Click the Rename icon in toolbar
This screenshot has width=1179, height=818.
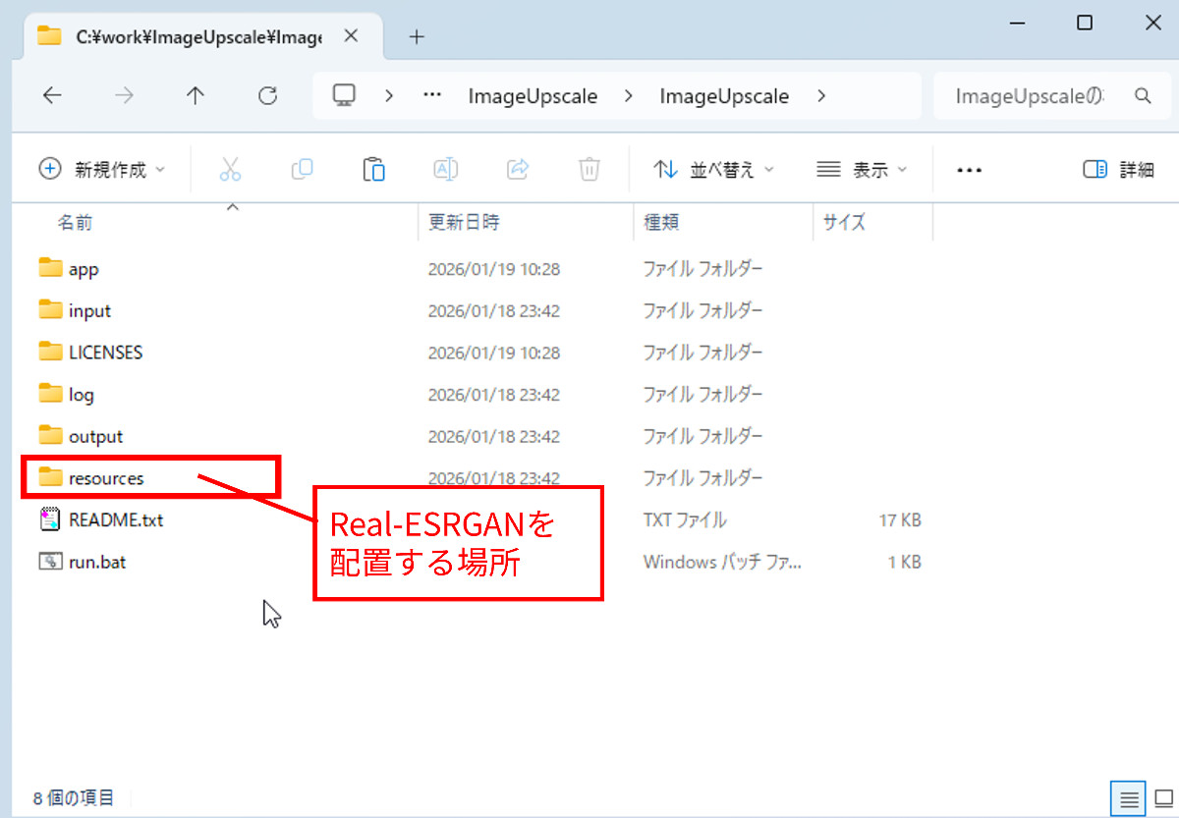[445, 170]
